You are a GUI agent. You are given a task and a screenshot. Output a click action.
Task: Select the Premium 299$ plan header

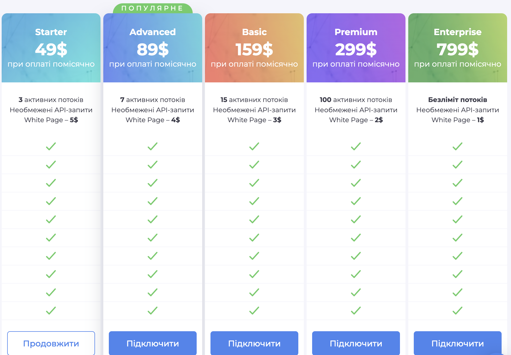(x=356, y=48)
